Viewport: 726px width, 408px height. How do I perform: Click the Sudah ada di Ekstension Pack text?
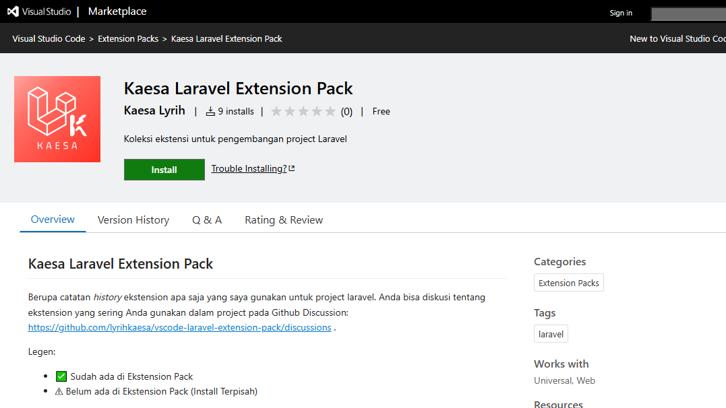click(x=131, y=376)
